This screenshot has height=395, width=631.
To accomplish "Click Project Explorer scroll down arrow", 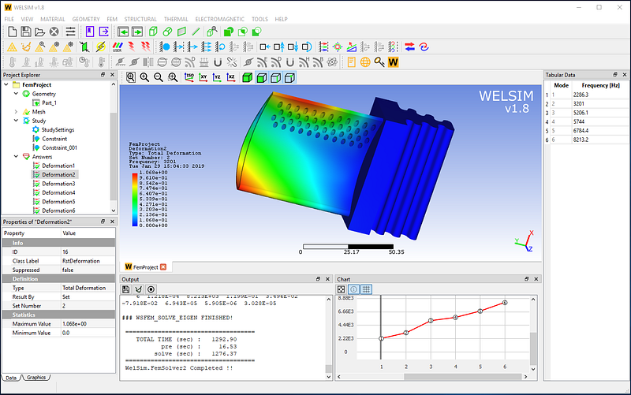I will tap(113, 211).
